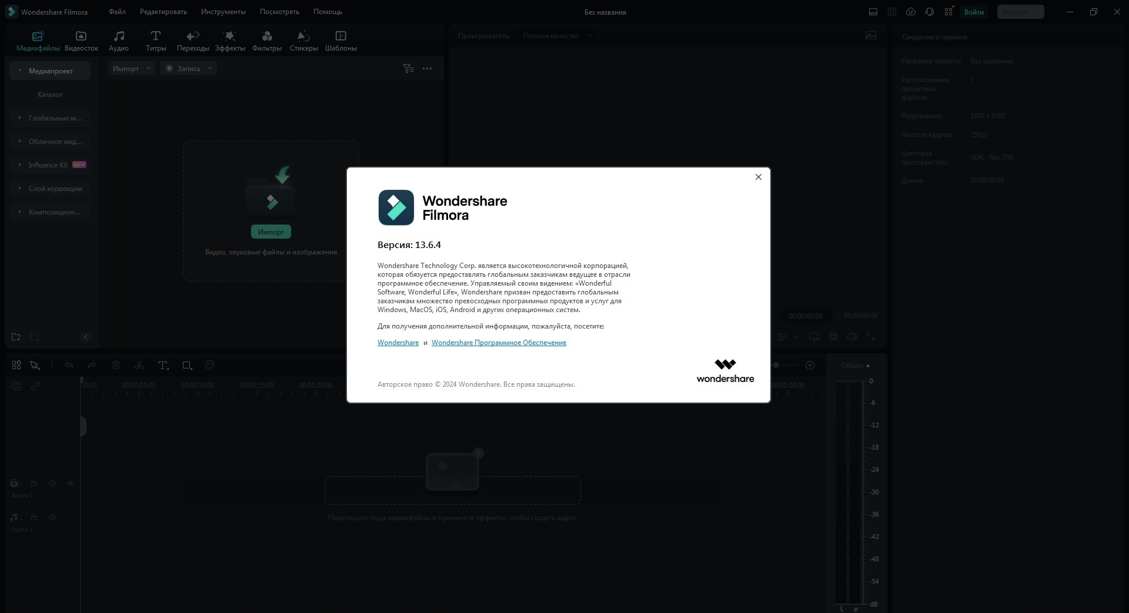Click the timeline zoom slider handle
Image resolution: width=1129 pixels, height=613 pixels.
[776, 366]
